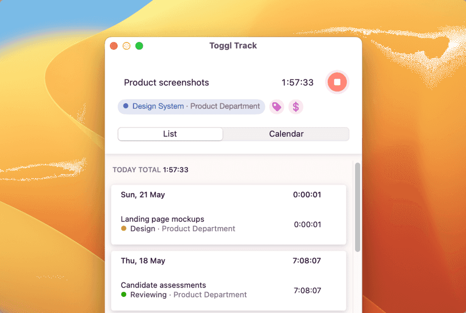Screen dimensions: 466x313
Task: Switch to the List tab
Action: click(x=170, y=134)
